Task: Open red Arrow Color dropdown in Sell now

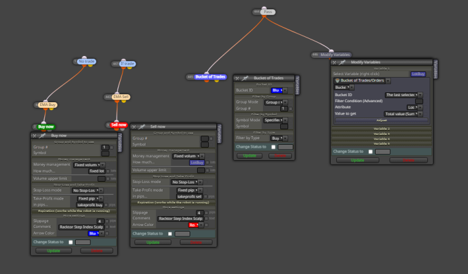Action: [196, 225]
